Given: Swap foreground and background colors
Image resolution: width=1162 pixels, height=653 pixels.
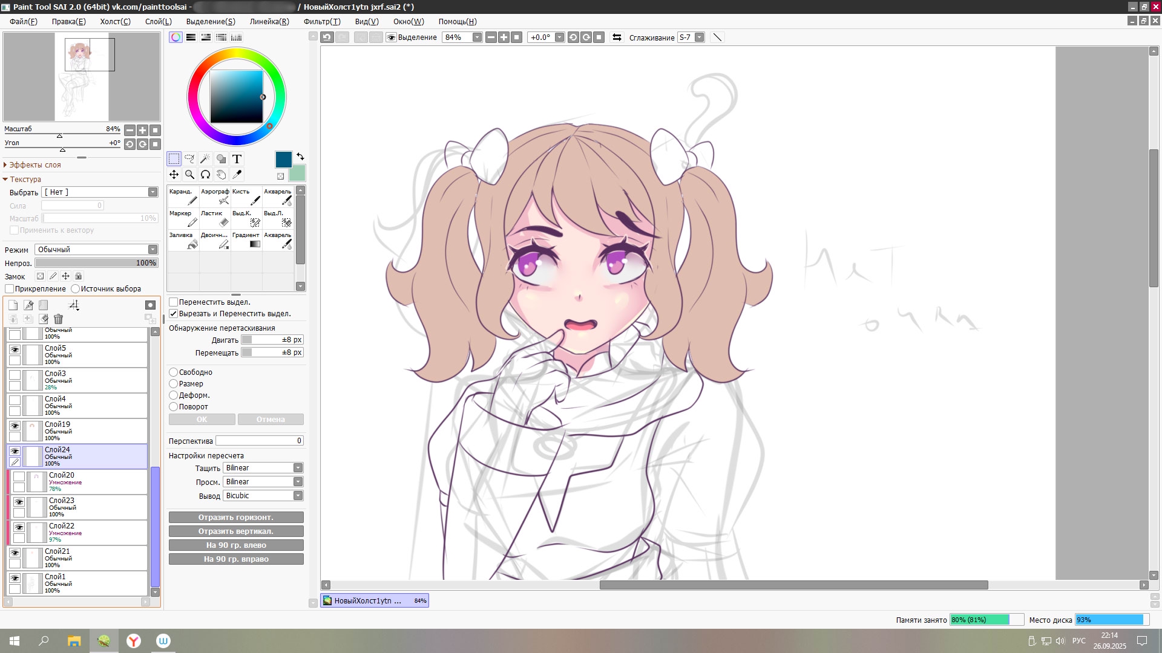Looking at the screenshot, I should (x=300, y=157).
